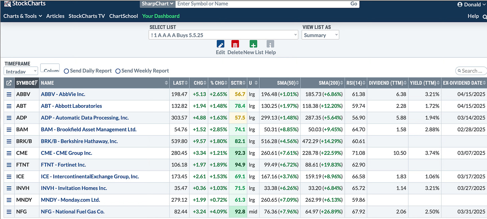Viewport: 487px width, 219px height.
Task: Open the hamburger row menu for MNDY
Action: (9, 200)
